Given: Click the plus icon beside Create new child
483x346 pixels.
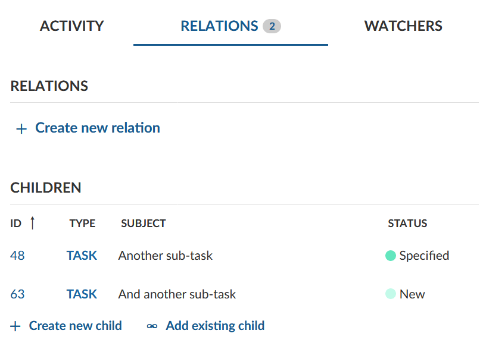Looking at the screenshot, I should 15,326.
